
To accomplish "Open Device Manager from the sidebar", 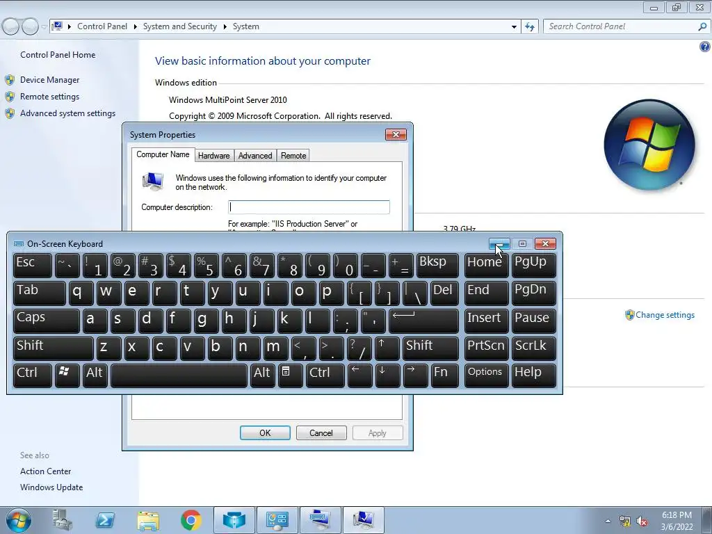I will 49,80.
